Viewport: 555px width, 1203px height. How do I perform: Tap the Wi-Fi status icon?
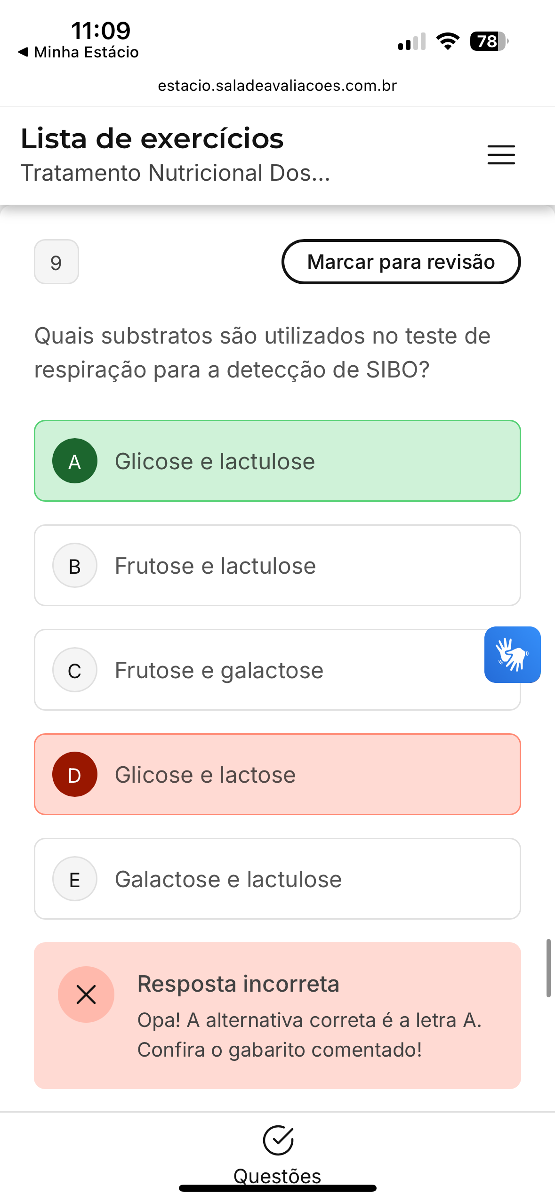click(448, 41)
